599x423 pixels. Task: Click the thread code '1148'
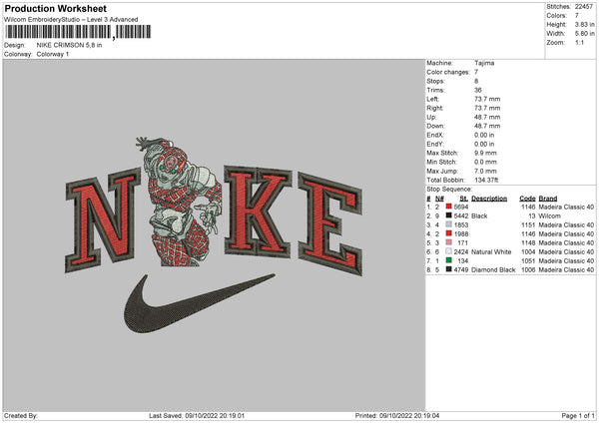[528, 242]
